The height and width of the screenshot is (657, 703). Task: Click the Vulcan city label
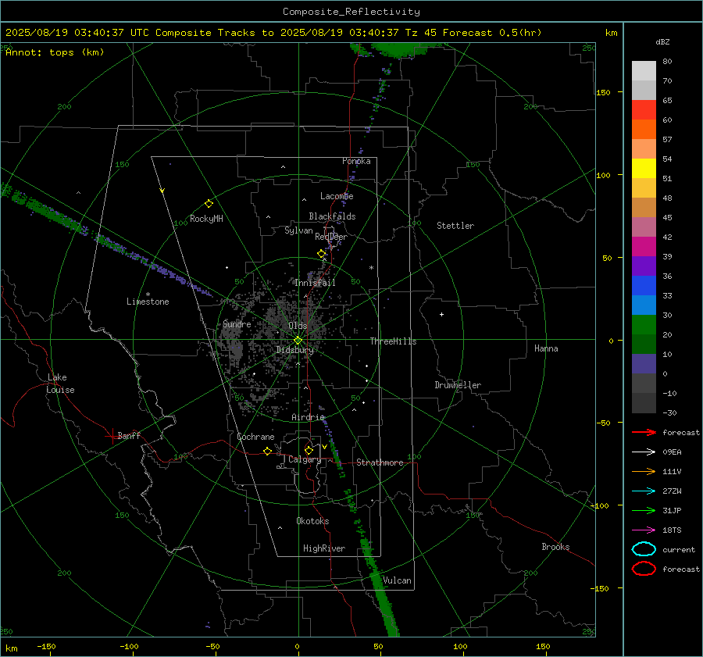(397, 580)
